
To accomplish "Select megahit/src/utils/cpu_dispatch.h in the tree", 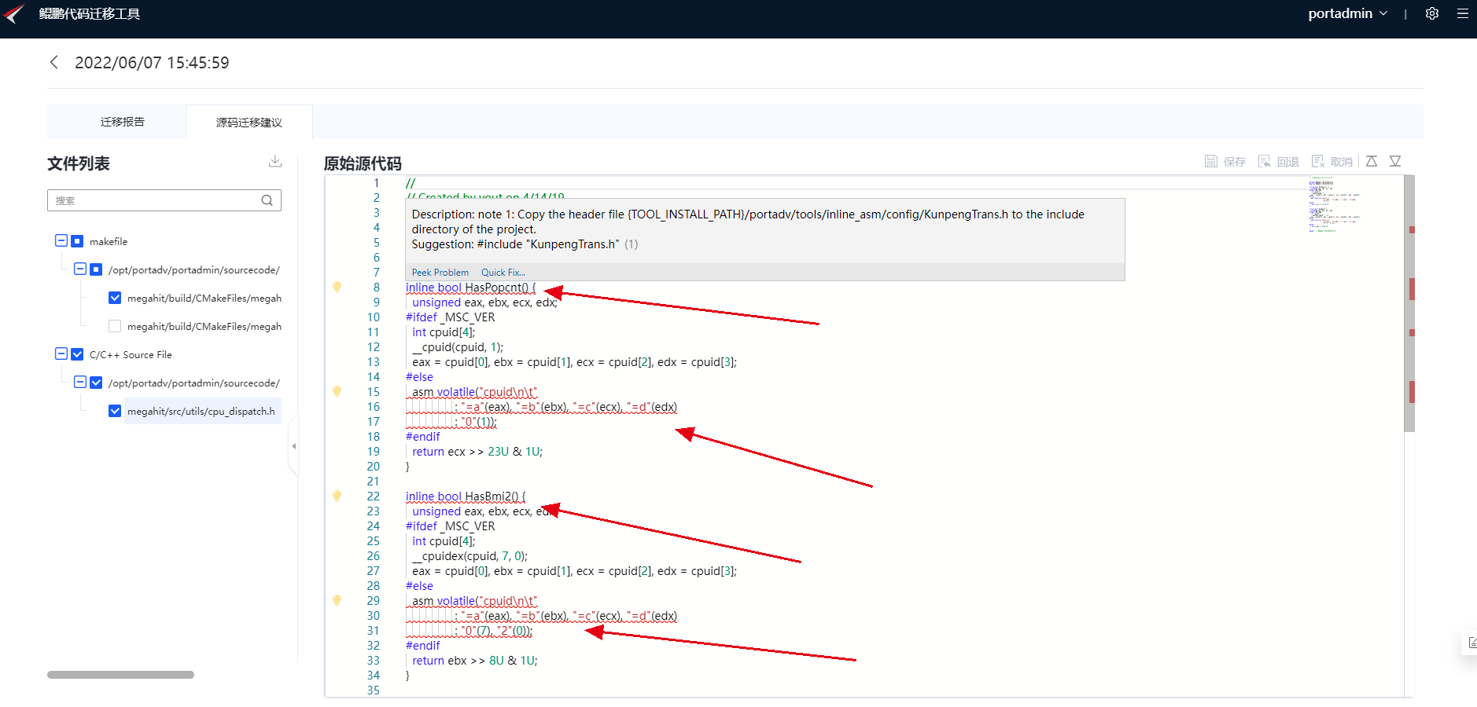I will click(x=201, y=411).
